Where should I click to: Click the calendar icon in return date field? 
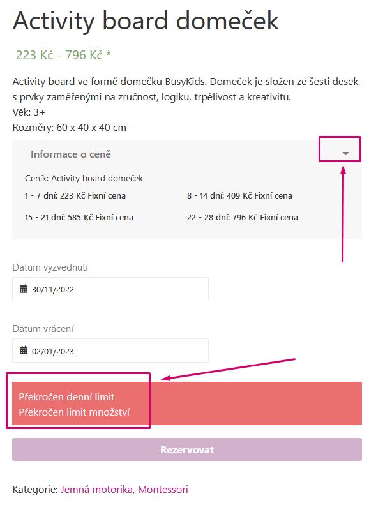(24, 350)
